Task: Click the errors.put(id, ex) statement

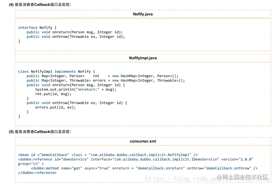Action: click(56, 107)
